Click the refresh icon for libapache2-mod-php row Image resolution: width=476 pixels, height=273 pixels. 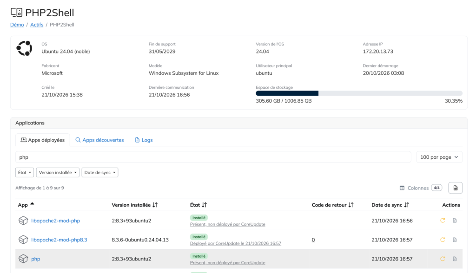[443, 221]
